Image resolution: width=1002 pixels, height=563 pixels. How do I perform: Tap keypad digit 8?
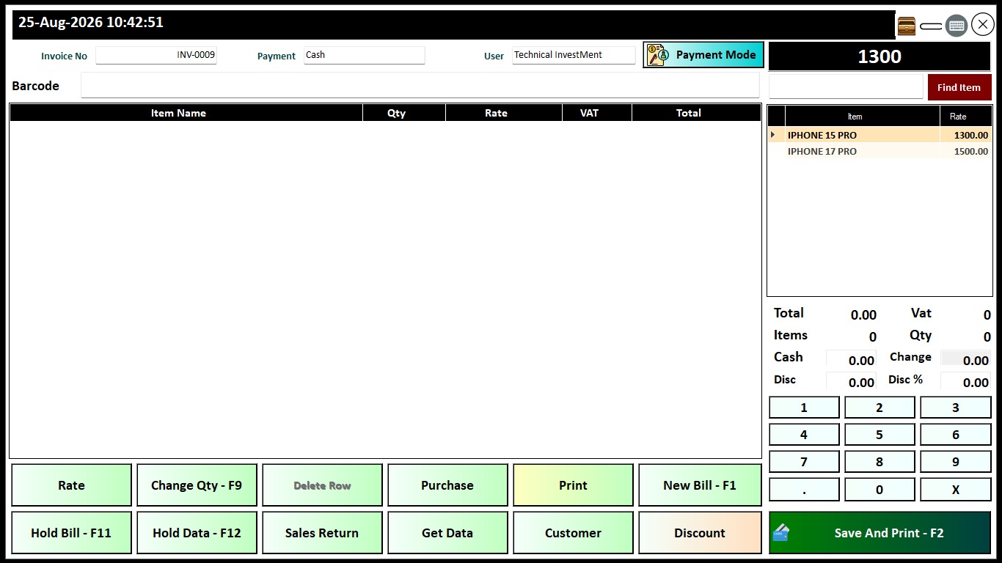point(880,462)
